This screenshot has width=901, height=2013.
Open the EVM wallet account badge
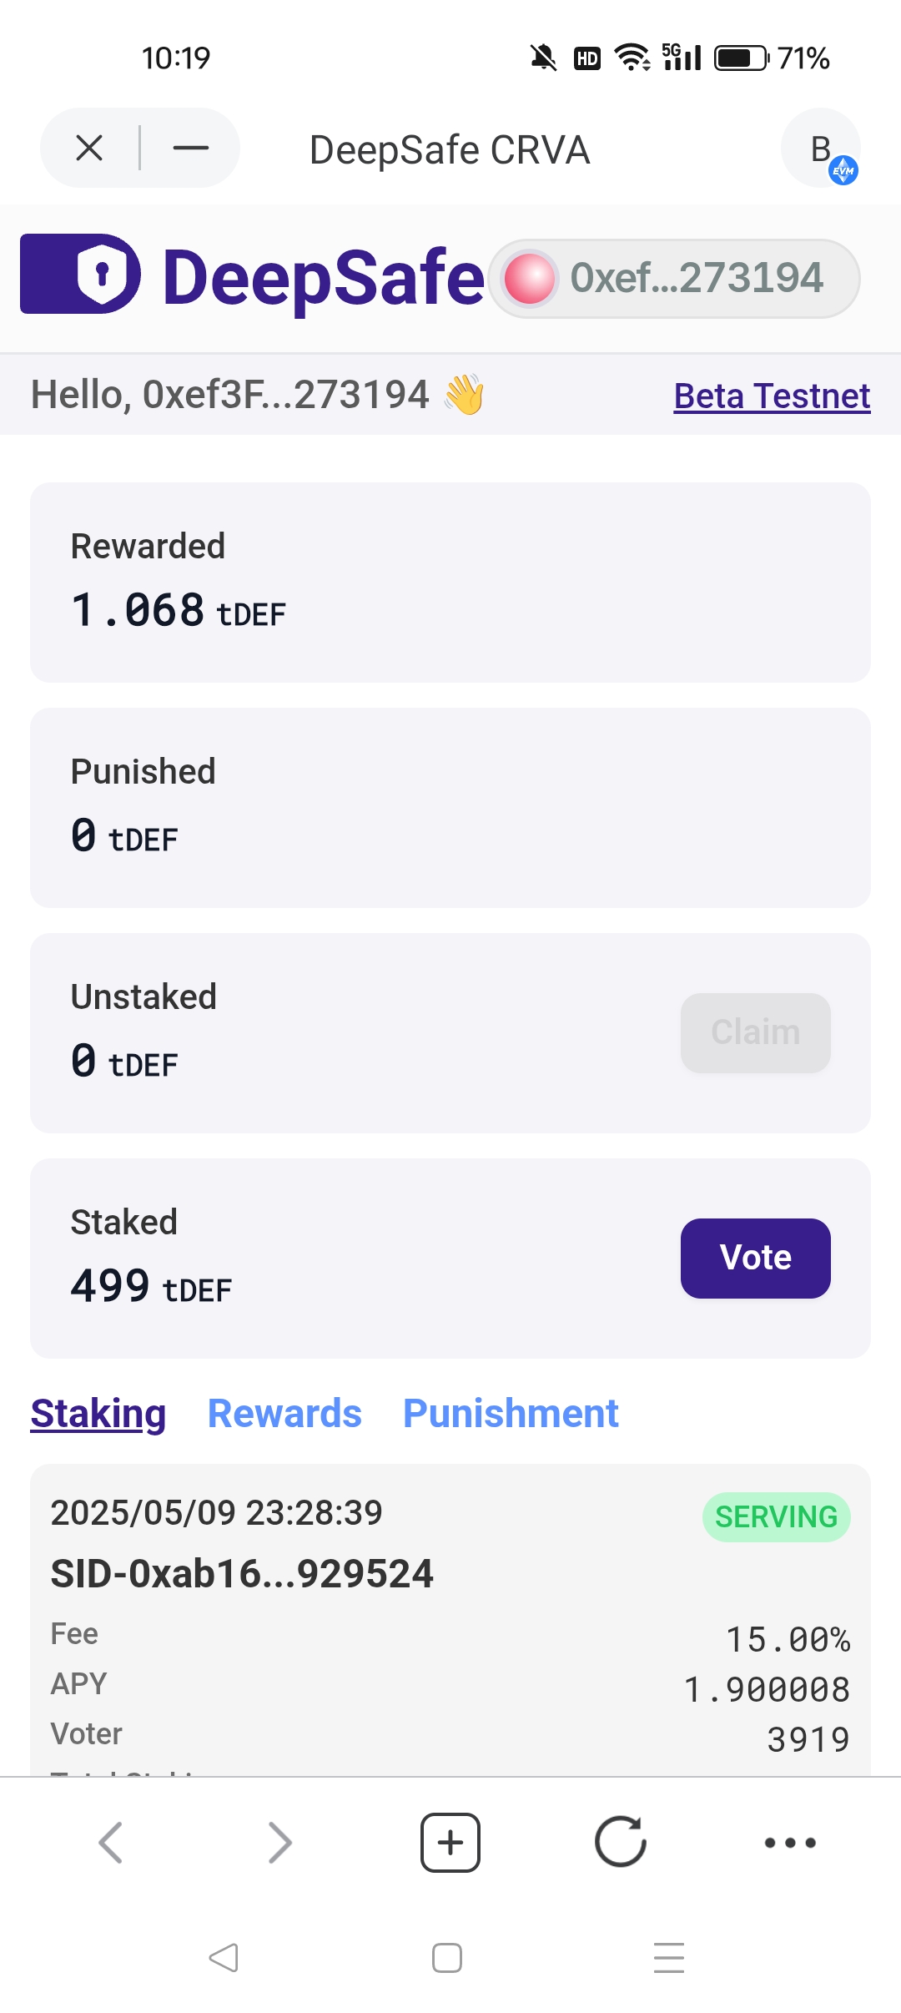pyautogui.click(x=822, y=150)
